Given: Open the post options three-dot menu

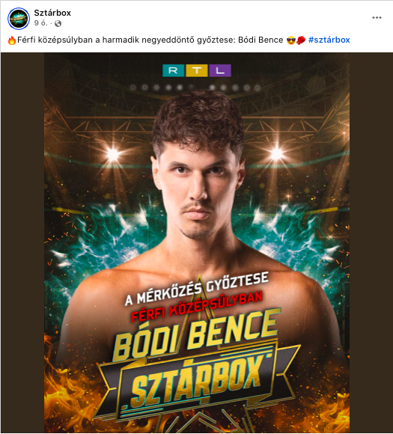Looking at the screenshot, I should click(377, 18).
